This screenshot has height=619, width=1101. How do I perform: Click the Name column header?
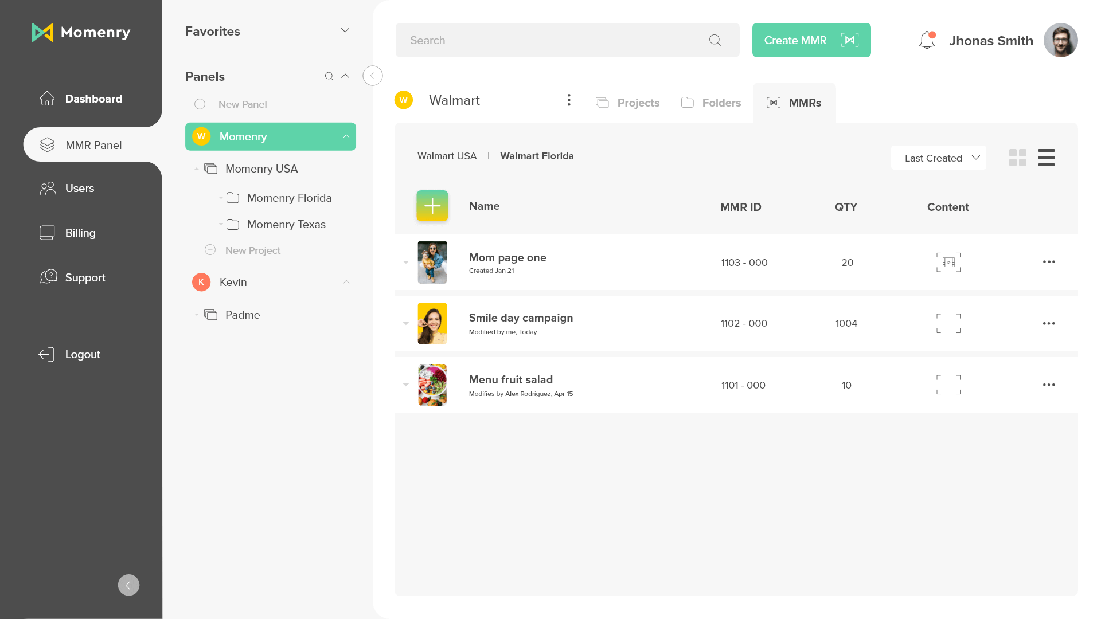pos(484,206)
